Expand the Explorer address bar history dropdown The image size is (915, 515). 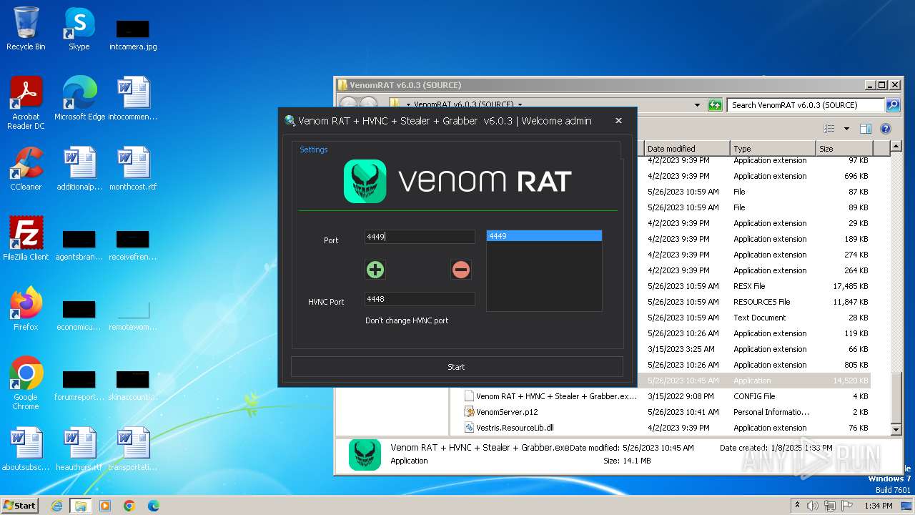698,105
